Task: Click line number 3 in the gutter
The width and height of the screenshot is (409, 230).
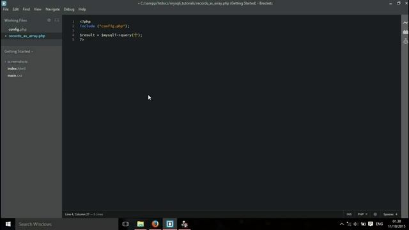Action: [73, 31]
